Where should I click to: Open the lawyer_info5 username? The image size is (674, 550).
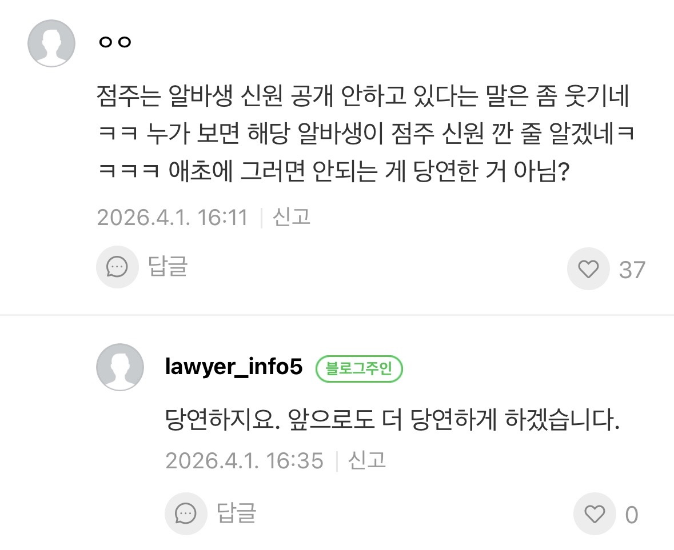point(233,367)
